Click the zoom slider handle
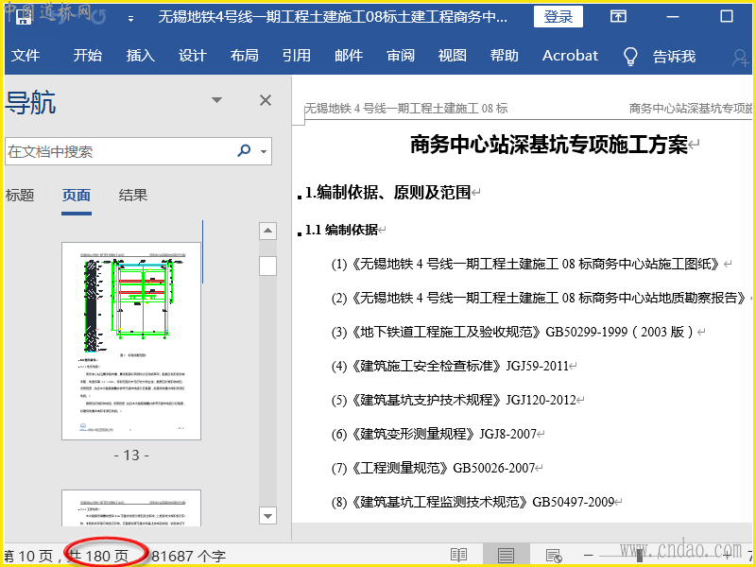756x567 pixels. (640, 555)
